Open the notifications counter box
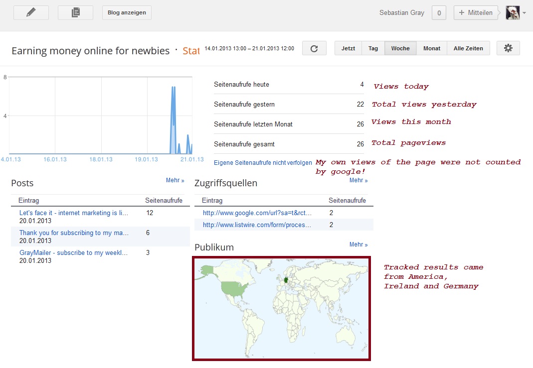 tap(439, 13)
